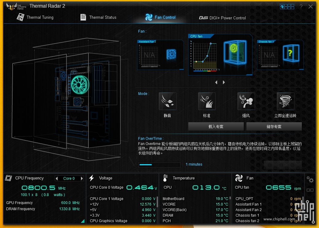This screenshot has width=319, height=228.
Task: Click the VCORE(Back) 17.0 °C row
Action: (195, 210)
